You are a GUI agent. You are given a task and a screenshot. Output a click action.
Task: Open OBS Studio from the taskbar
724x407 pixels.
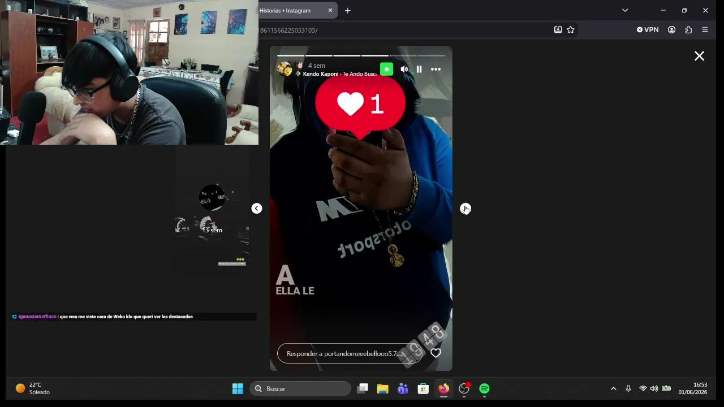coord(464,388)
